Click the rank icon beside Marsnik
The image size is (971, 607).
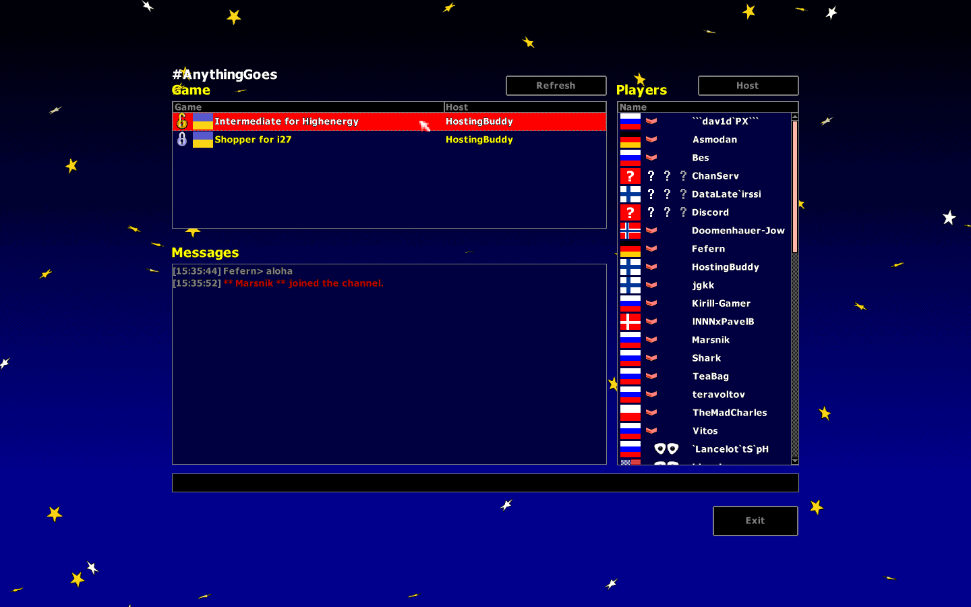651,340
